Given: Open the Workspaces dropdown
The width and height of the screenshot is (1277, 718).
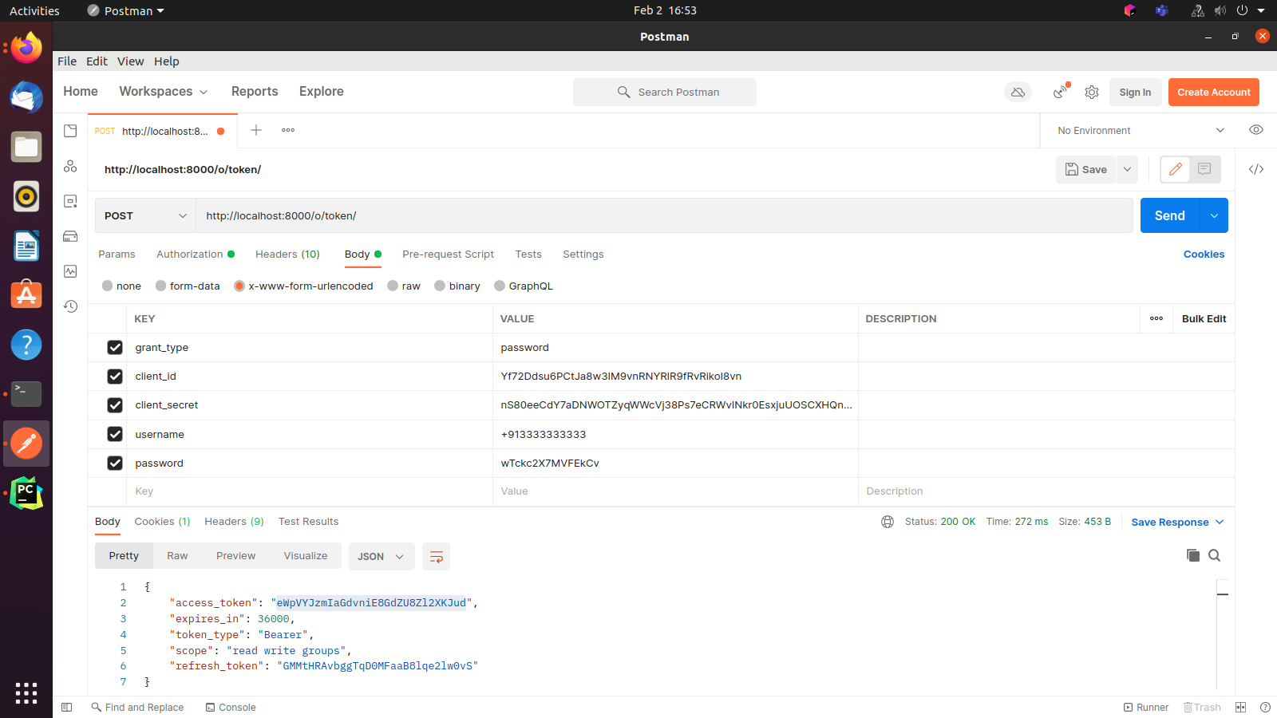Looking at the screenshot, I should click(x=164, y=92).
